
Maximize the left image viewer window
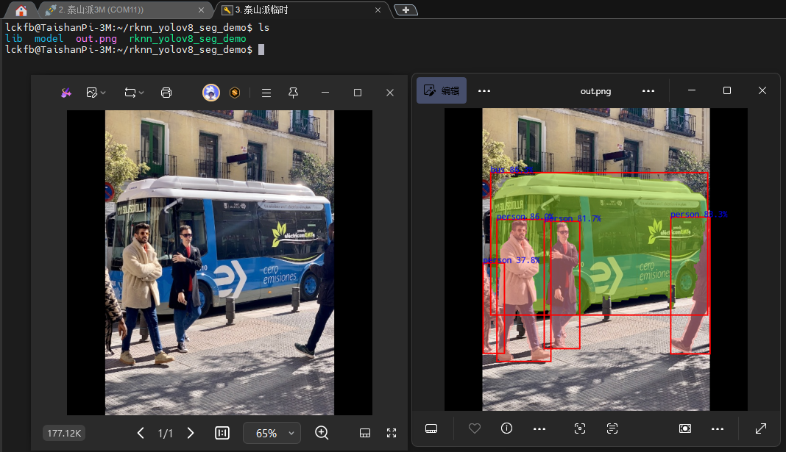pyautogui.click(x=358, y=93)
